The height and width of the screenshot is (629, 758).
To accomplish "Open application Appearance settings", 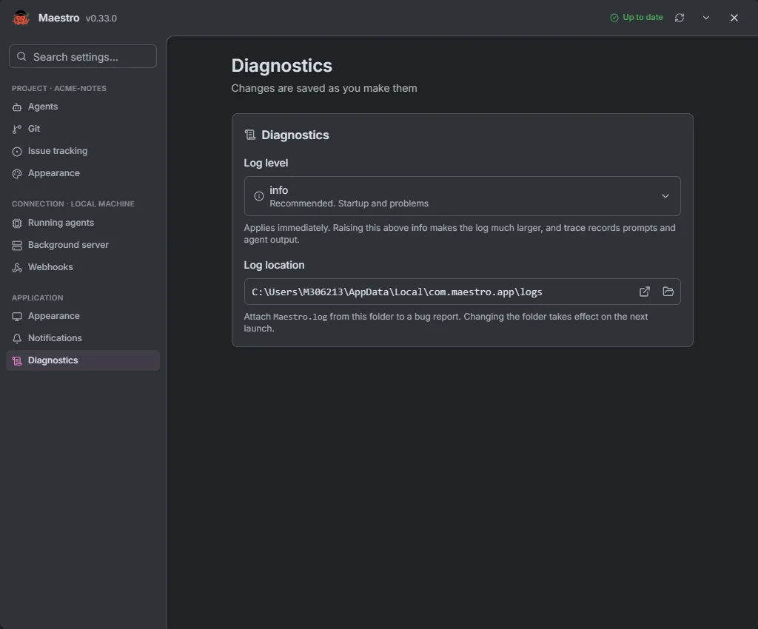I will pos(83,316).
